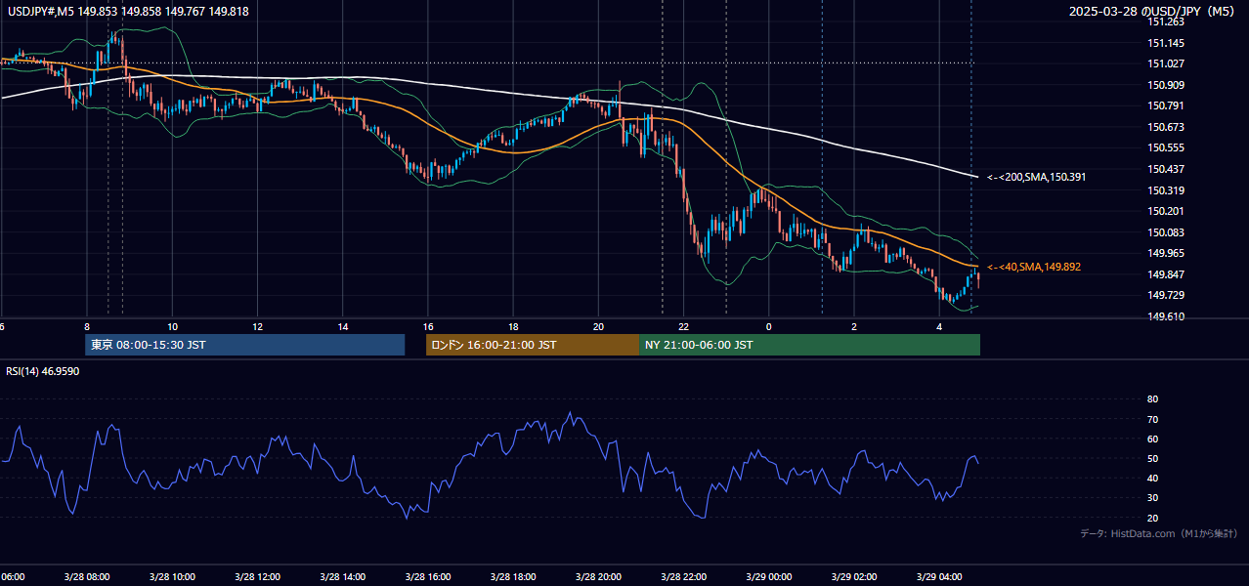This screenshot has width=1249, height=586.
Task: Click the 149.729 price axis label
Action: tap(1166, 295)
